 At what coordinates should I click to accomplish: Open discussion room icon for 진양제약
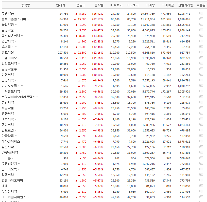(201, 80)
